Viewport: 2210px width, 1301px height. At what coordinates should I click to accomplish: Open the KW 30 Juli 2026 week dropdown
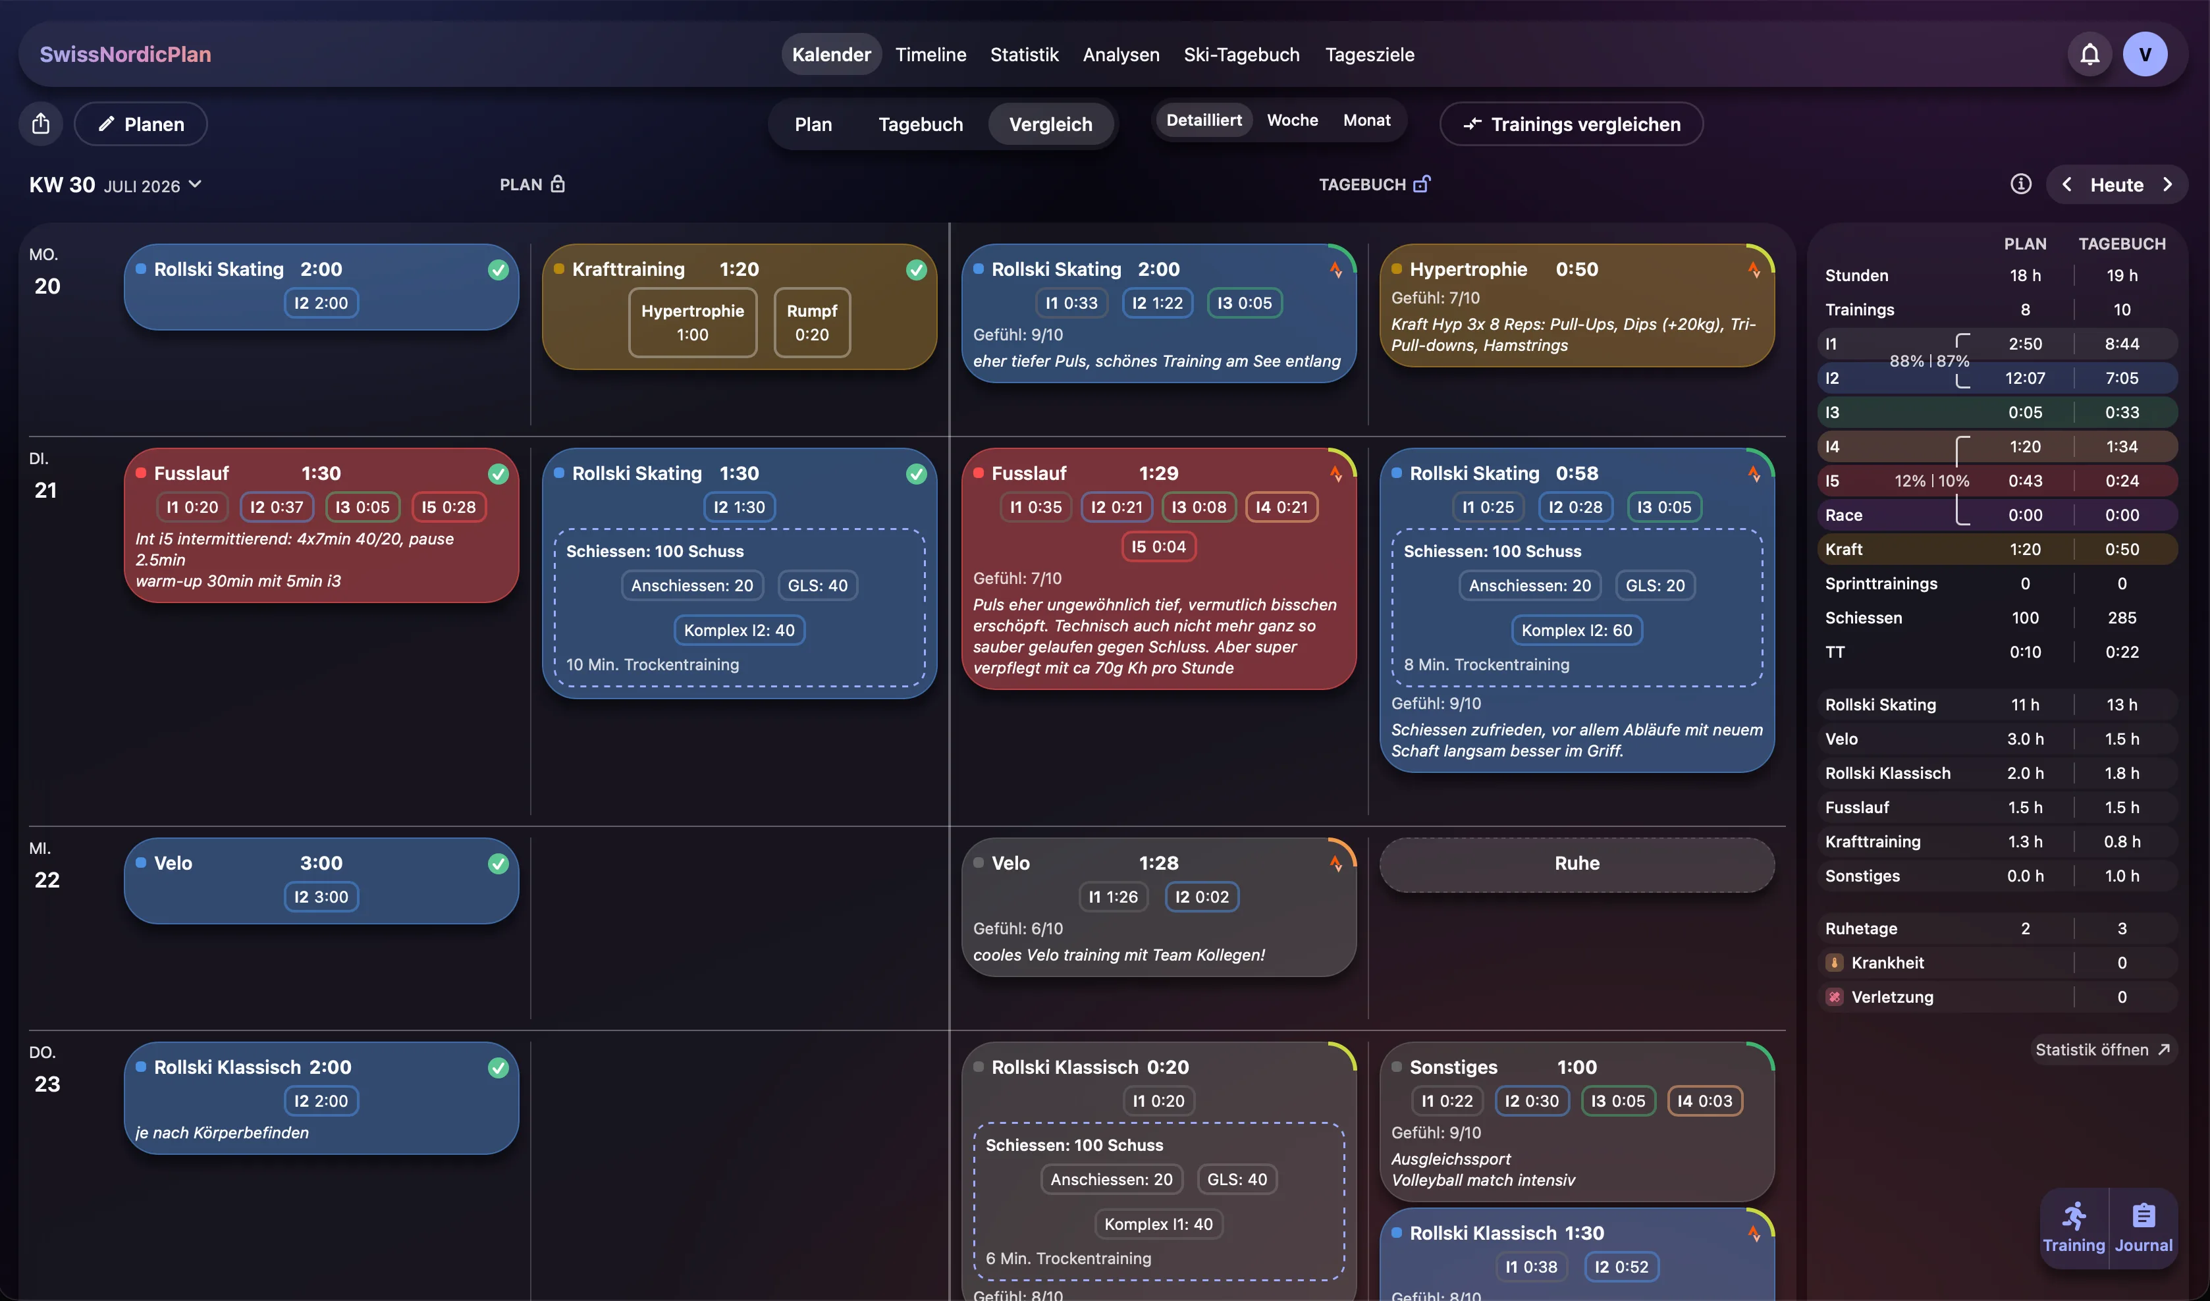(x=116, y=185)
